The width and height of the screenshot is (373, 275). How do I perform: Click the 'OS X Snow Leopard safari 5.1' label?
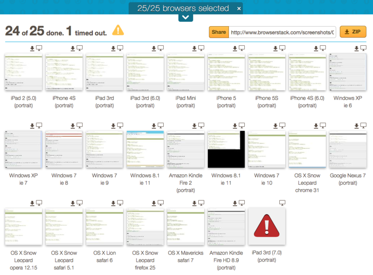pyautogui.click(x=64, y=260)
